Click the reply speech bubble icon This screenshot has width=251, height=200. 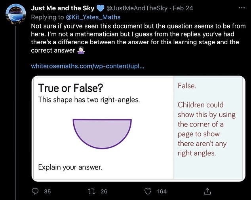tap(35, 191)
